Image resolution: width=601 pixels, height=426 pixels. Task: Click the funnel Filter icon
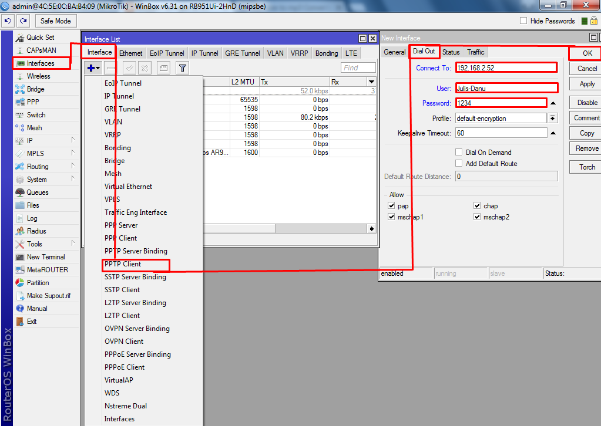click(183, 68)
